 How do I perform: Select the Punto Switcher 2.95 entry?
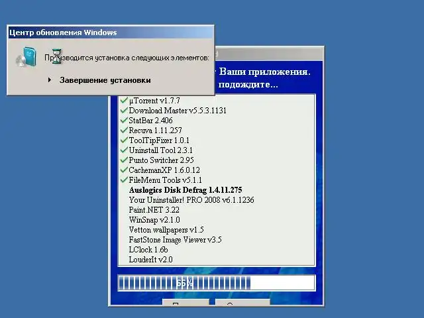[x=161, y=160]
